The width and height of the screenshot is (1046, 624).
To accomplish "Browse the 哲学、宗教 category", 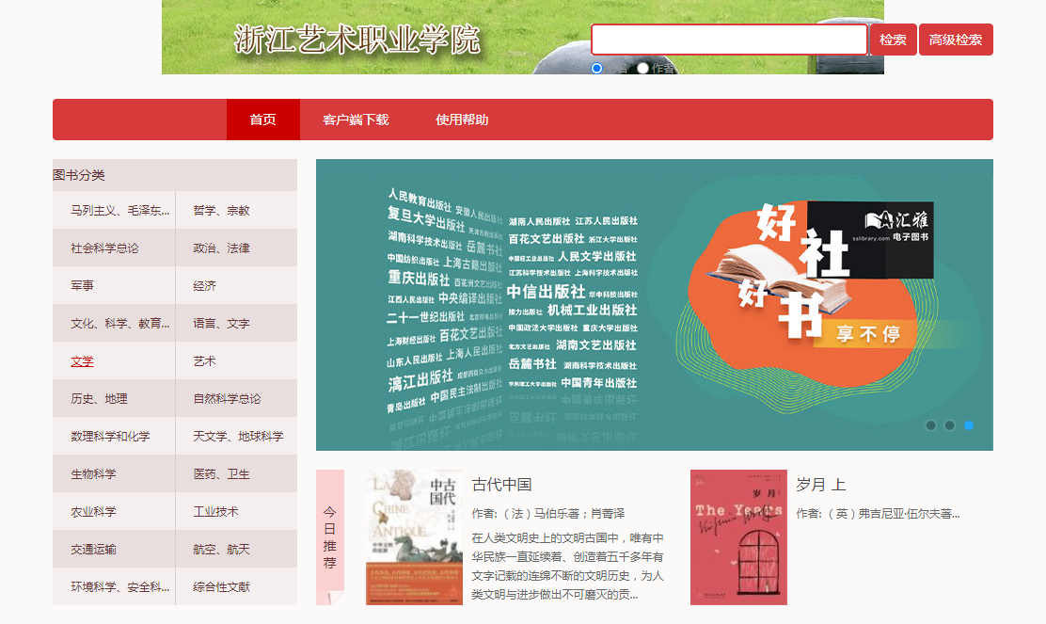I will [221, 211].
